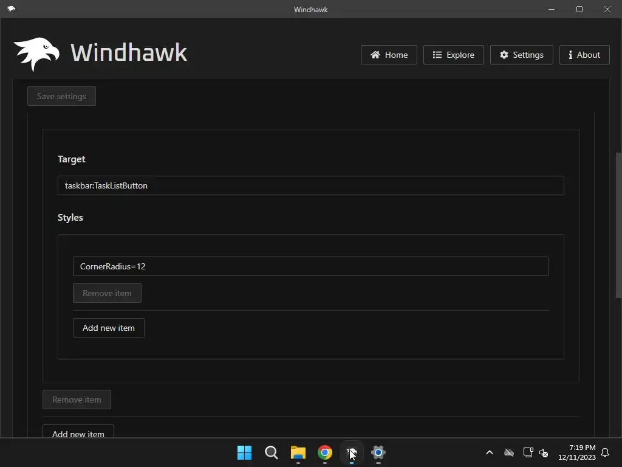
Task: Maximize the Windhawk window
Action: [579, 9]
